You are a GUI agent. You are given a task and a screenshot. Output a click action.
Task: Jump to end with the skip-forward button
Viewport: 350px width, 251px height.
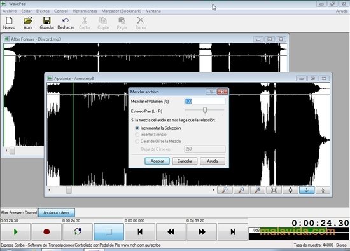233,232
